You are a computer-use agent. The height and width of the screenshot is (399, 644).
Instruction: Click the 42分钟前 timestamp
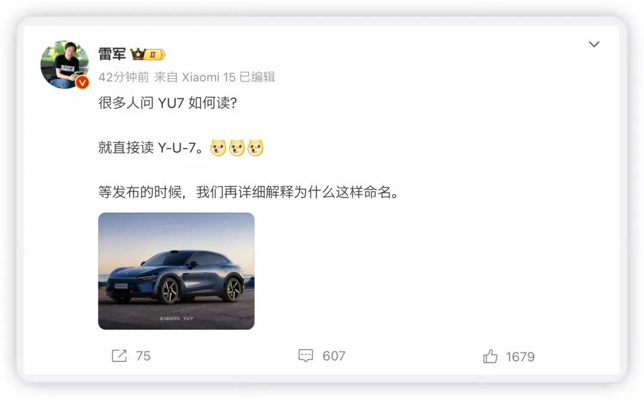pyautogui.click(x=123, y=77)
